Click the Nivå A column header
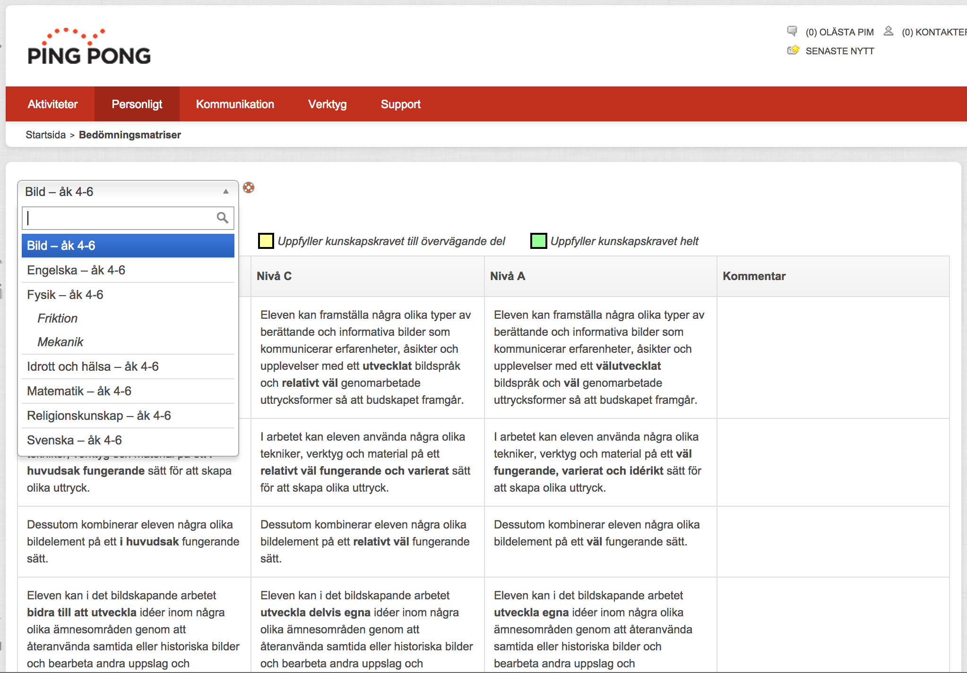The height and width of the screenshot is (673, 967). coord(601,276)
